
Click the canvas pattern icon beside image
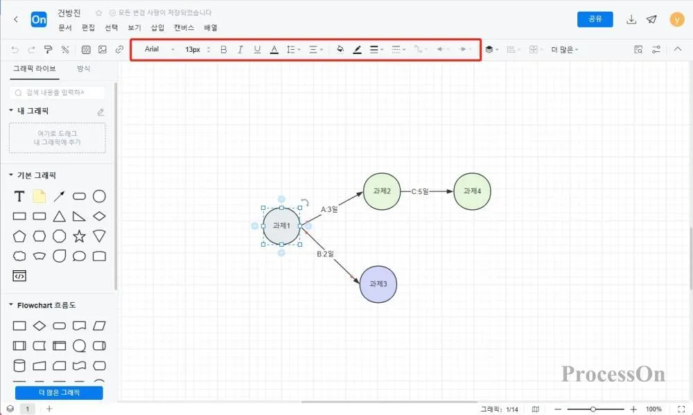86,49
